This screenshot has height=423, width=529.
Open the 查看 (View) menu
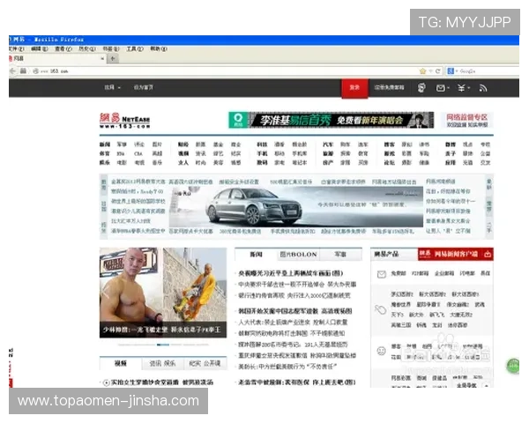[63, 48]
